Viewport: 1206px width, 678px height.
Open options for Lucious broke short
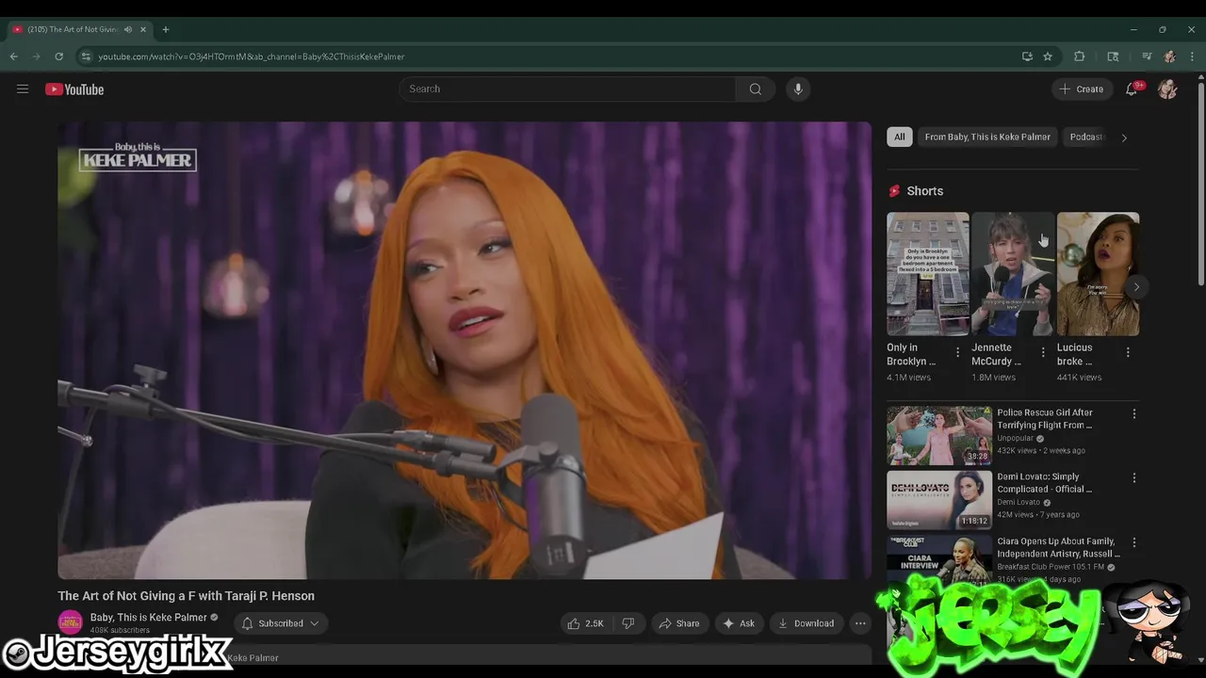pyautogui.click(x=1128, y=352)
